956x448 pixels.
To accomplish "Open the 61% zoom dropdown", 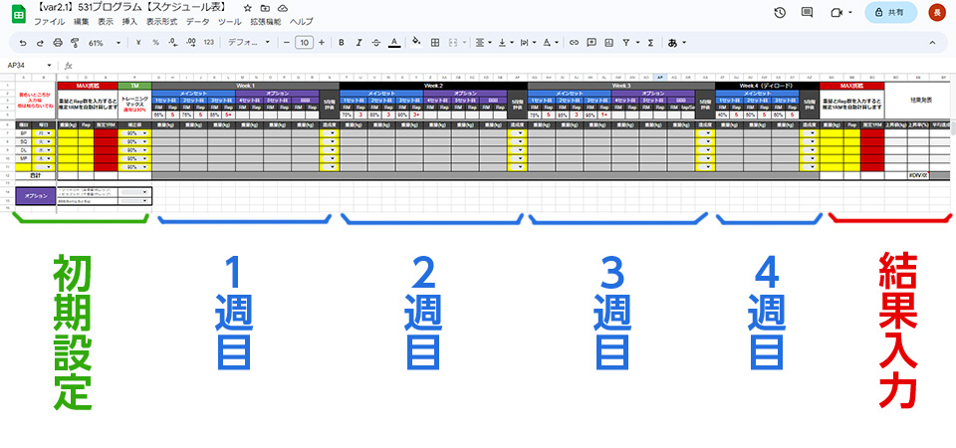I will point(105,43).
